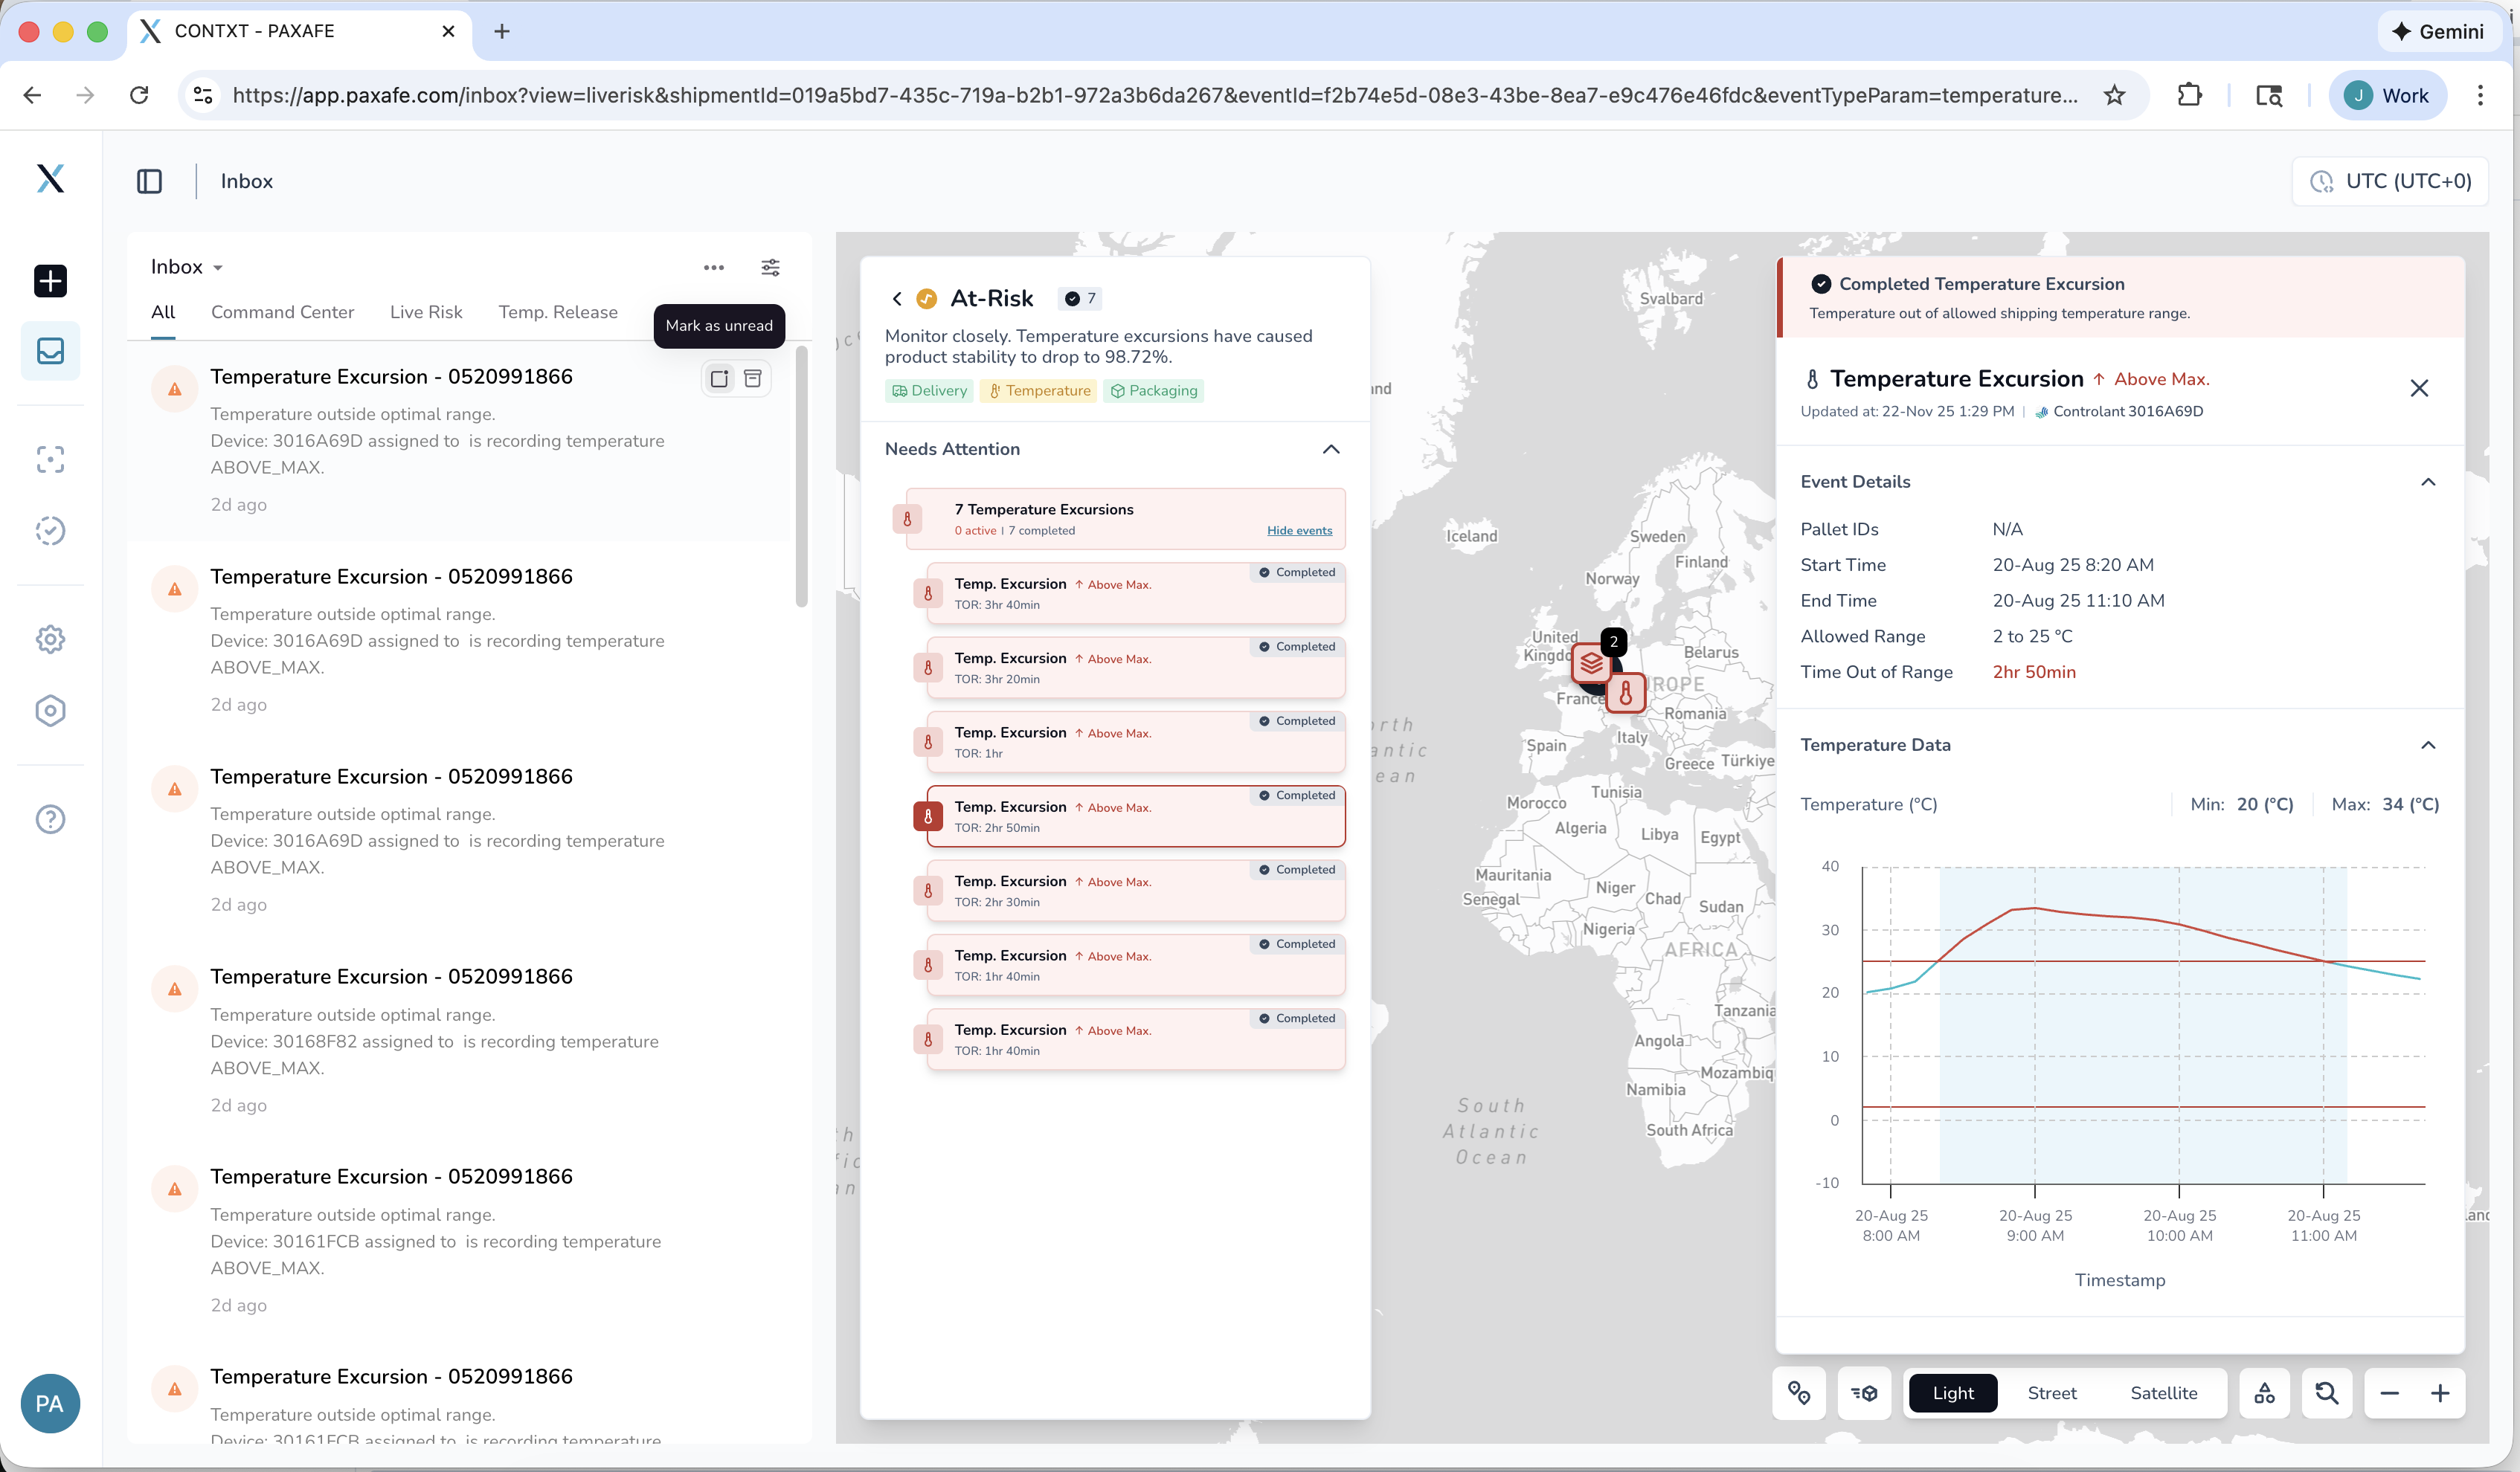Select the Satellite map style
This screenshot has height=1472, width=2520.
click(2163, 1393)
